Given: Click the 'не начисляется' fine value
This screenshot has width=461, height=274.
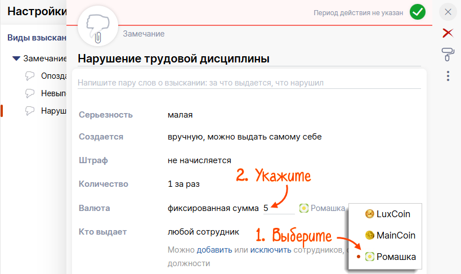Looking at the screenshot, I should (x=199, y=160).
